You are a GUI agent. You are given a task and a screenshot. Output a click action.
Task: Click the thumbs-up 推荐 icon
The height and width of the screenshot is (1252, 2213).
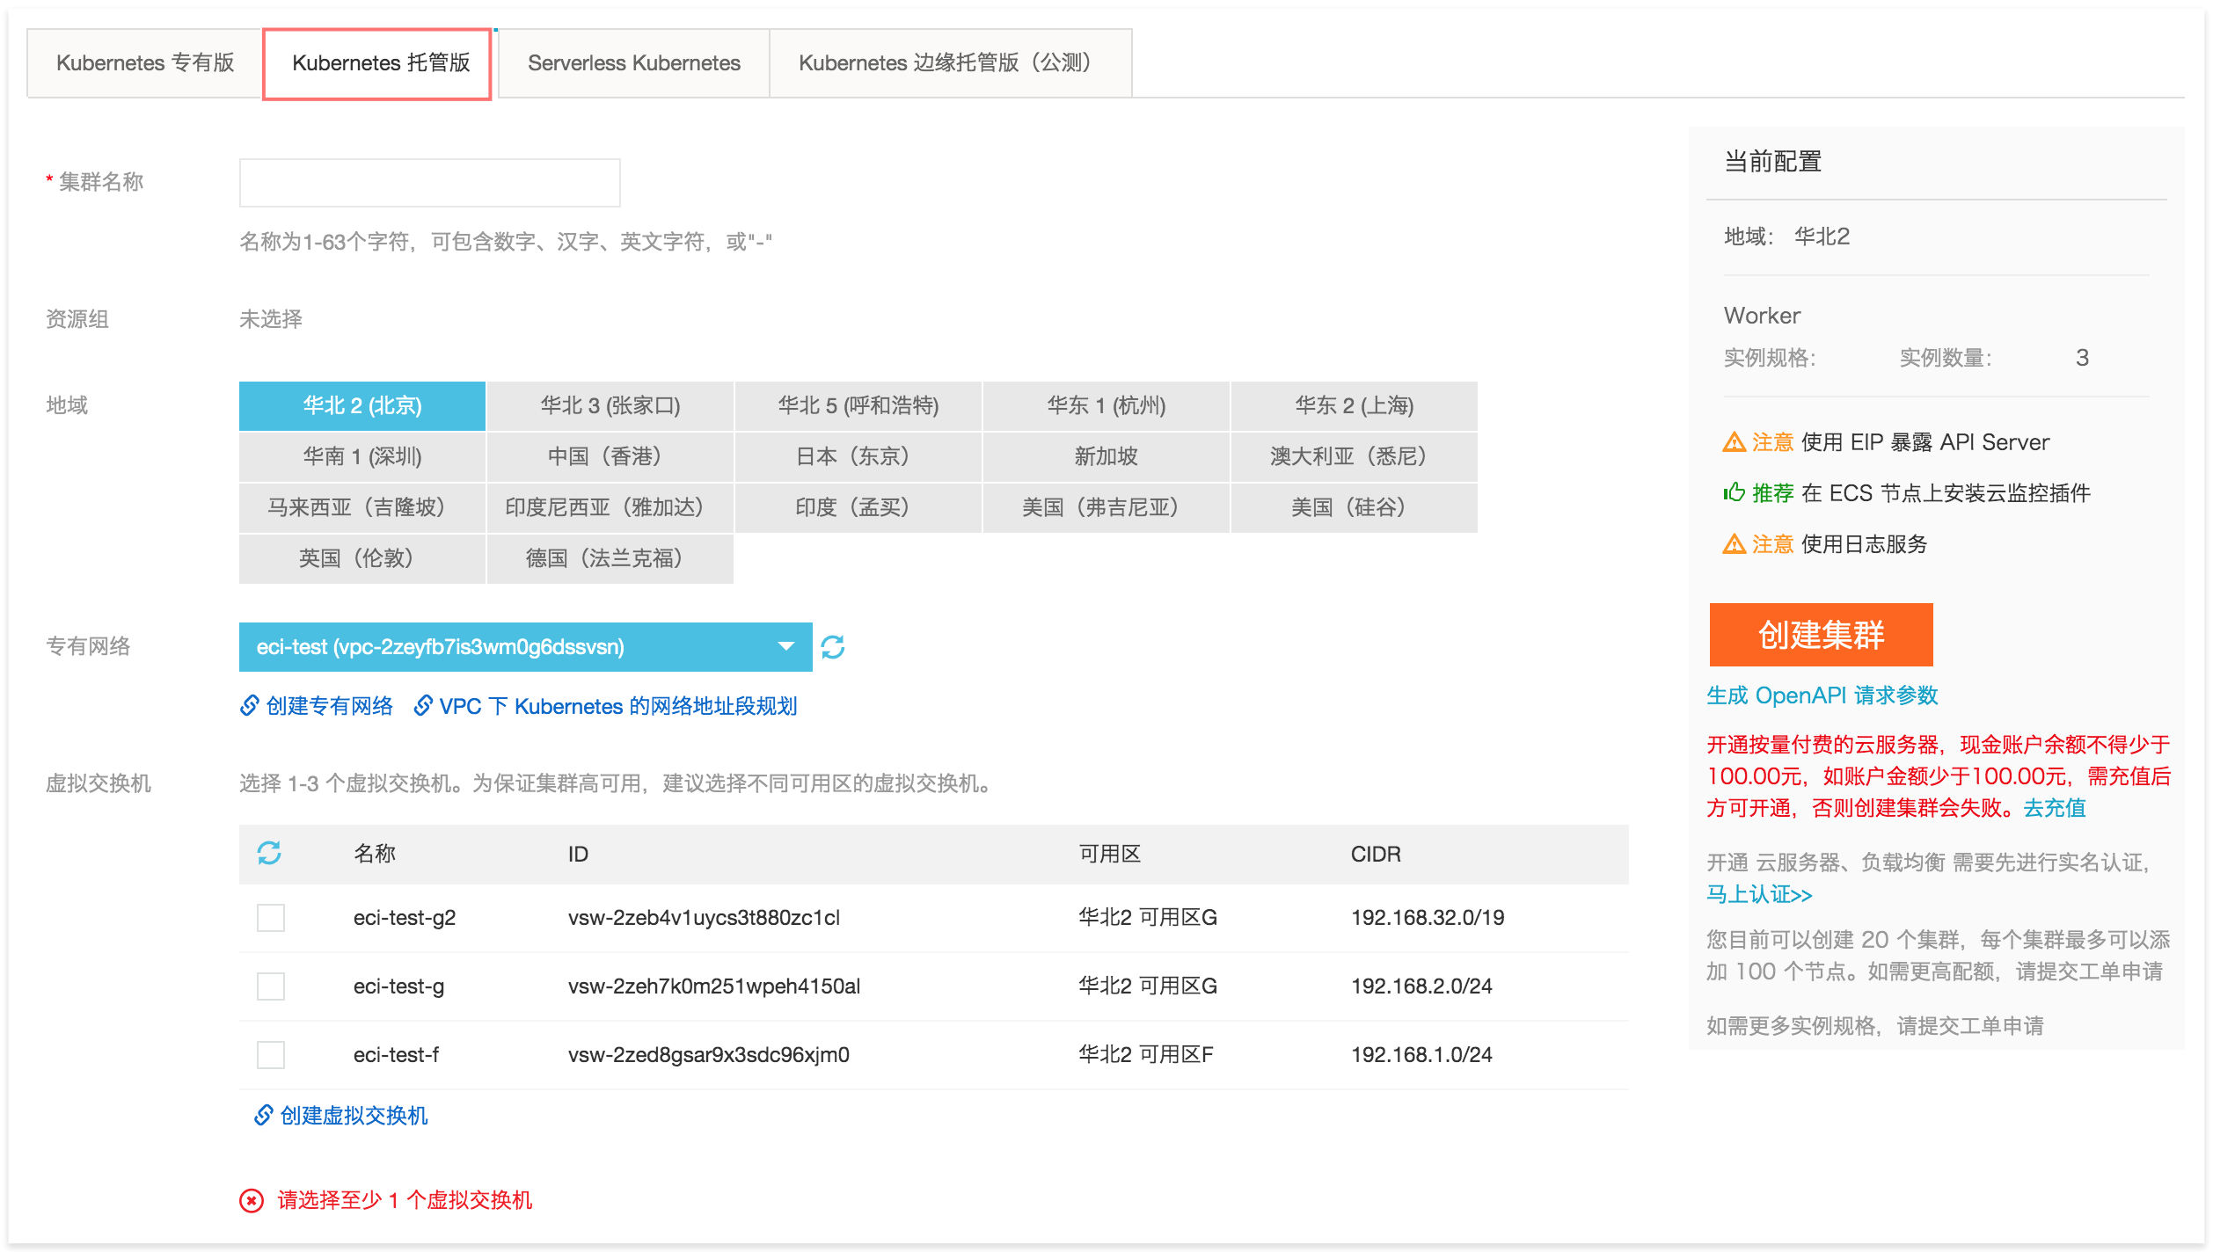pos(1734,492)
